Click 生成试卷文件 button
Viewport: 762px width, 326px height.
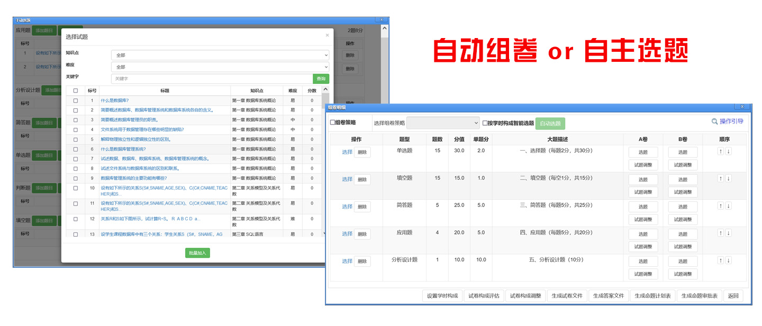pos(567,296)
